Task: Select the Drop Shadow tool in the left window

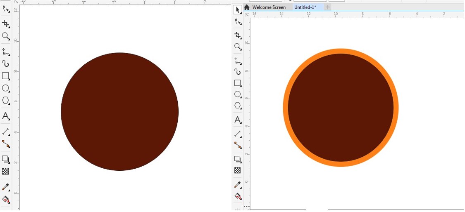Action: 6,159
